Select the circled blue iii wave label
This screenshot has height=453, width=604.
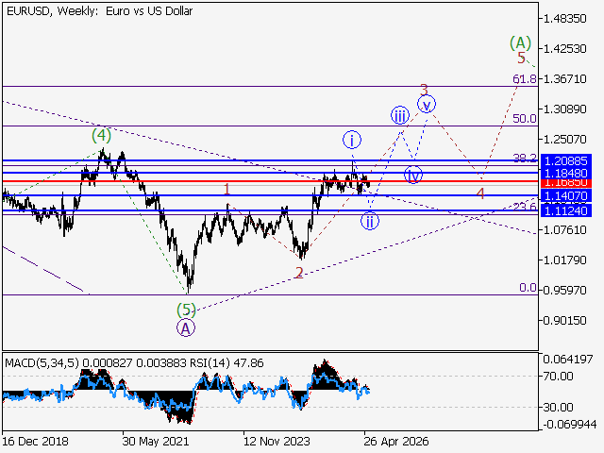pos(400,115)
